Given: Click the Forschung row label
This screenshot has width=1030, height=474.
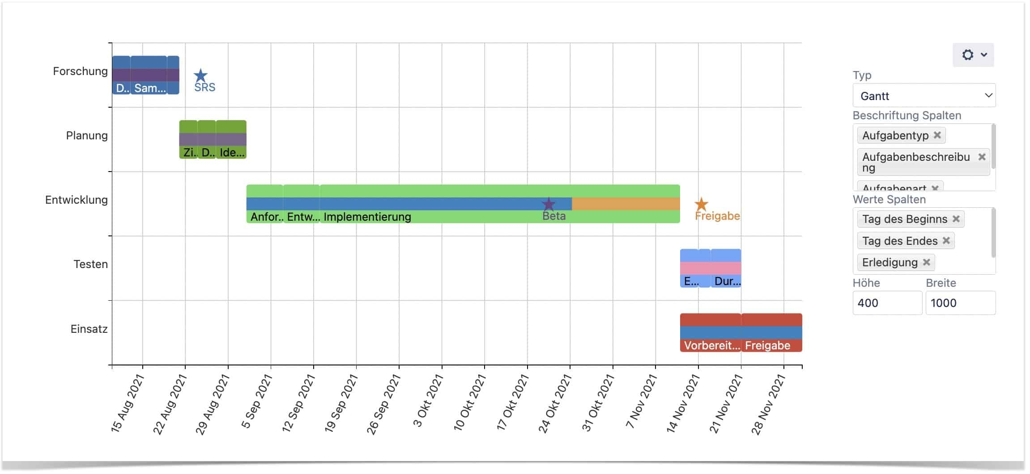Looking at the screenshot, I should tap(81, 71).
